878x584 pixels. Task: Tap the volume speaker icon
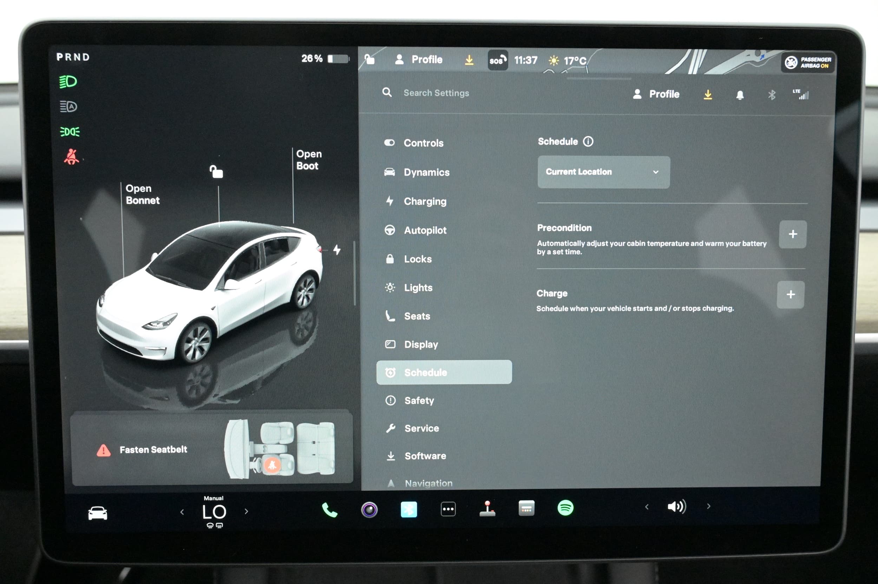pos(676,506)
